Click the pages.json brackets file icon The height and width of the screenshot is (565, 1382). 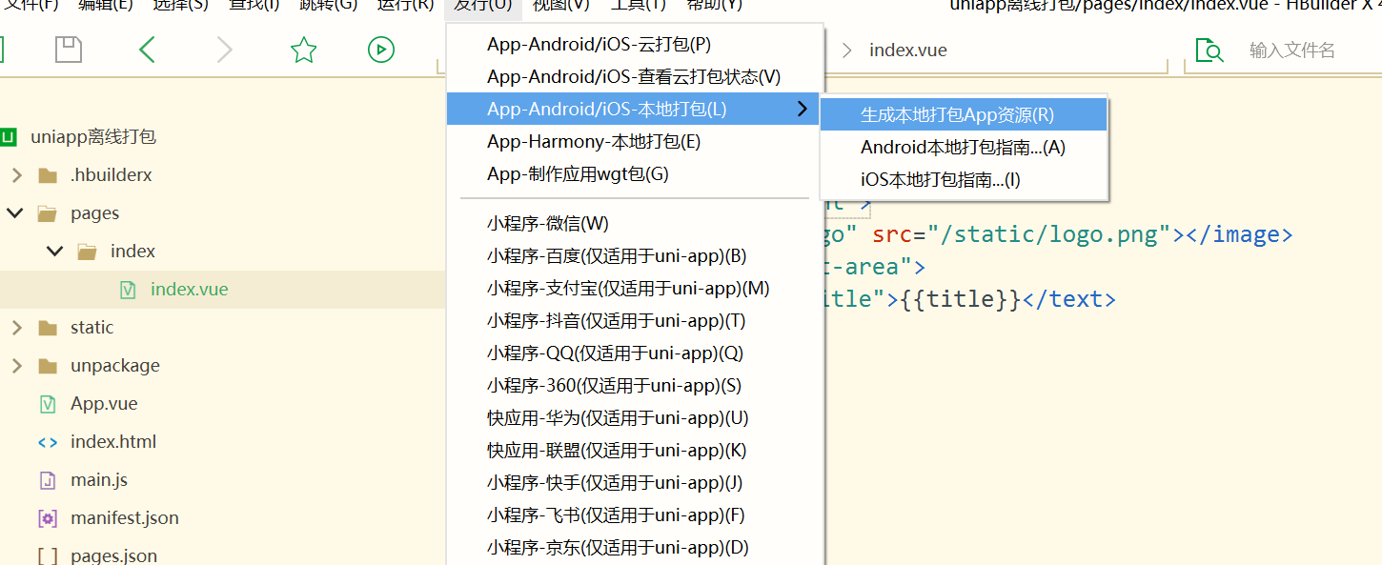click(48, 556)
